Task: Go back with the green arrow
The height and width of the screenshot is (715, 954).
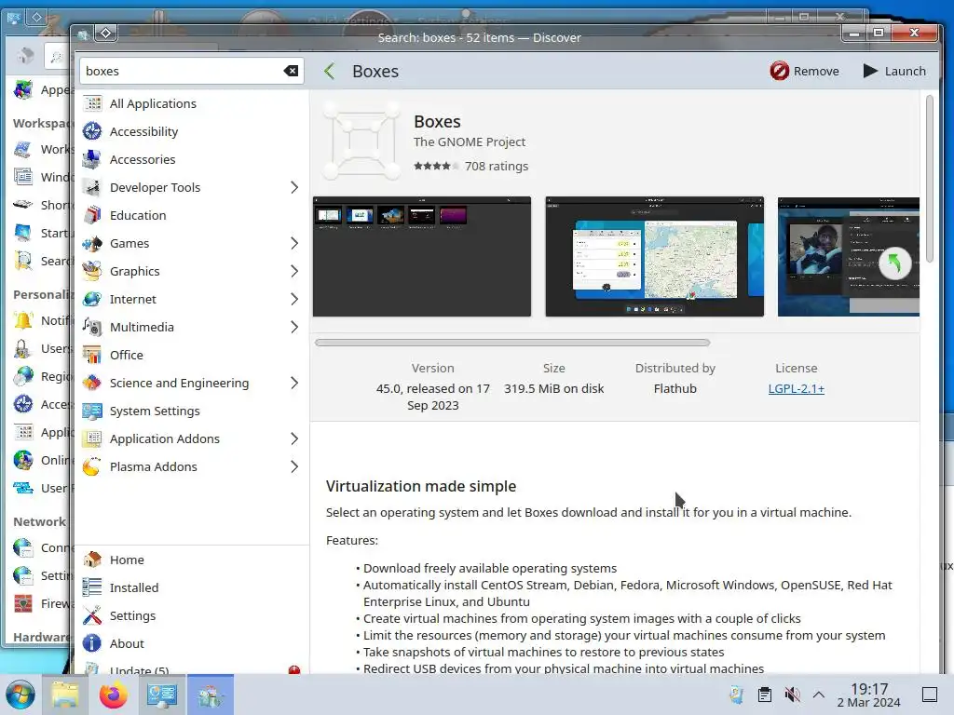Action: (329, 71)
